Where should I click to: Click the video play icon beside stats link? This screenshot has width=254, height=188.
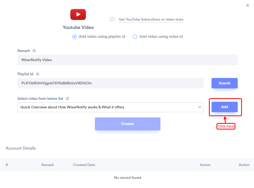click(112, 19)
